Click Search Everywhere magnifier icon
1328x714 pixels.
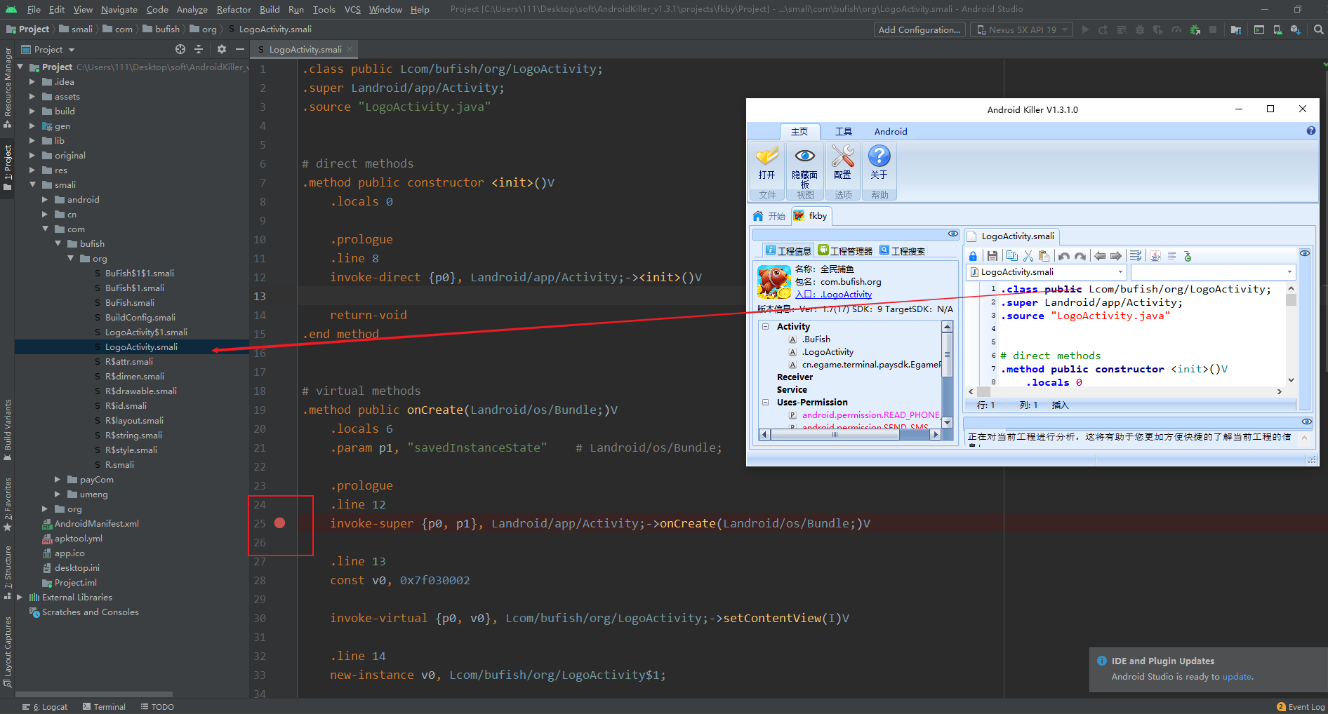pyautogui.click(x=1318, y=29)
